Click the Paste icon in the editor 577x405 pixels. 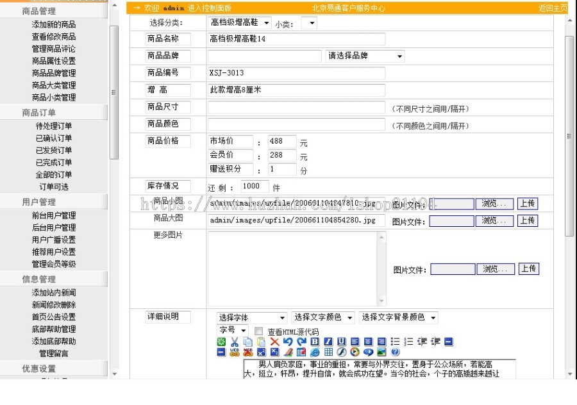(261, 342)
